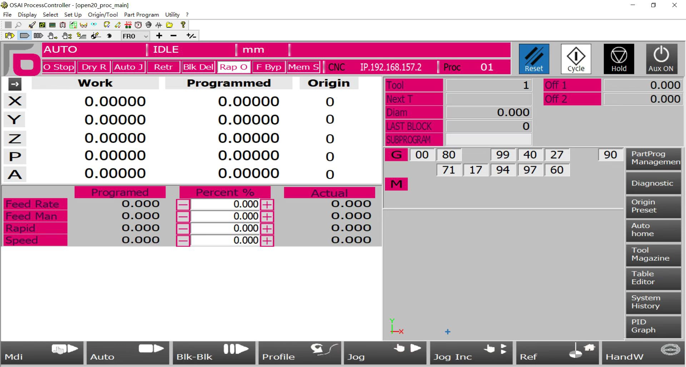Select the Reset icon
This screenshot has height=367, width=686.
point(534,58)
